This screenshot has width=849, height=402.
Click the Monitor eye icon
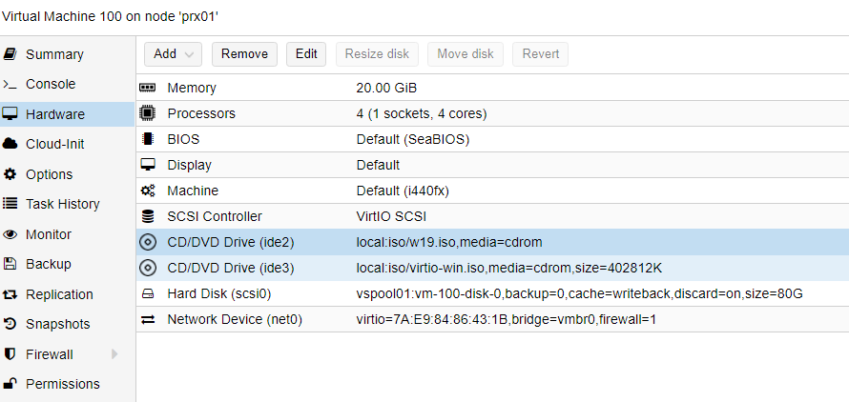point(10,234)
